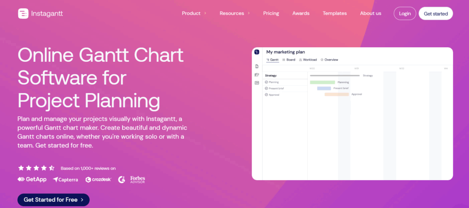Open the Capterra reviews logo
The height and width of the screenshot is (208, 469).
tap(65, 180)
